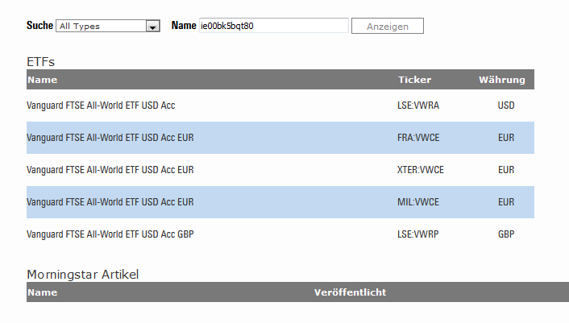This screenshot has height=323, width=569.
Task: Click the XTER:VWCE ticker cell
Action: click(x=421, y=170)
